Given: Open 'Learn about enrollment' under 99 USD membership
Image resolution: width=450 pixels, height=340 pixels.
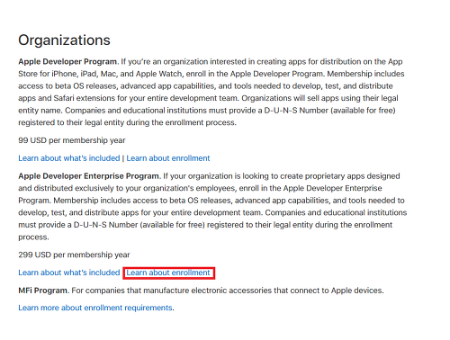Looking at the screenshot, I should (168, 158).
